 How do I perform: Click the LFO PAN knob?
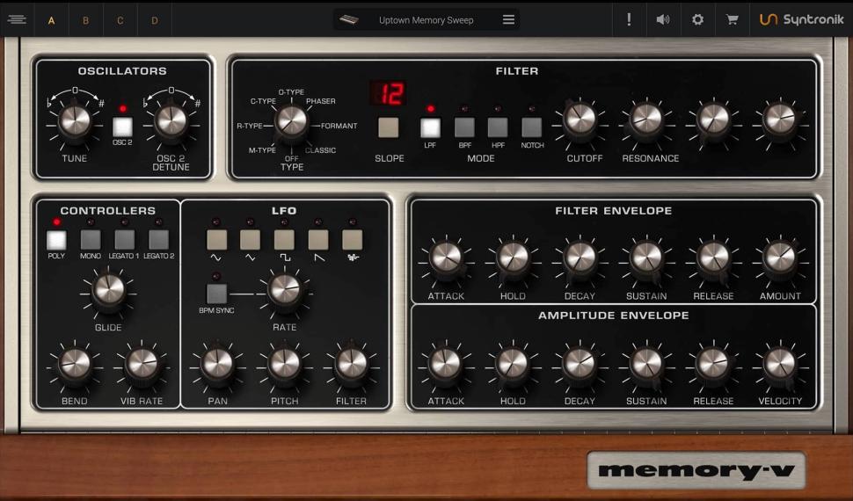click(217, 364)
